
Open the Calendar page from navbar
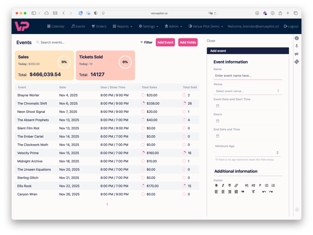[56, 26]
